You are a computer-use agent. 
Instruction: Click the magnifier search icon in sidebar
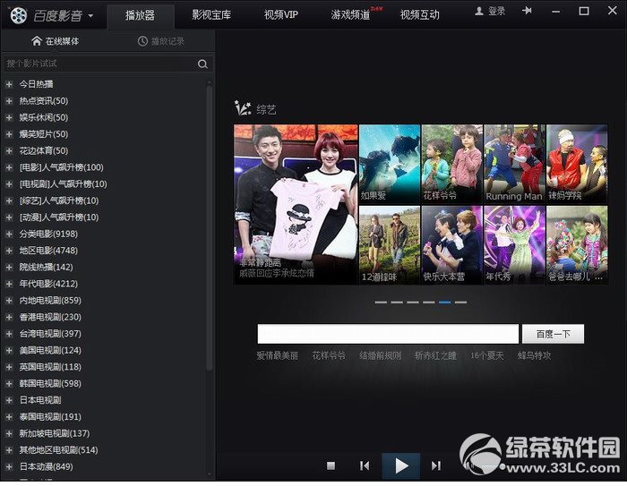tap(202, 64)
